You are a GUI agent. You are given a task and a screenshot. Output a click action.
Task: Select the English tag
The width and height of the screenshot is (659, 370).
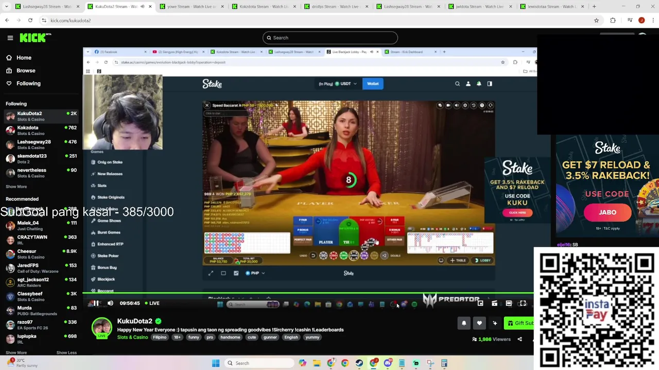tap(291, 337)
